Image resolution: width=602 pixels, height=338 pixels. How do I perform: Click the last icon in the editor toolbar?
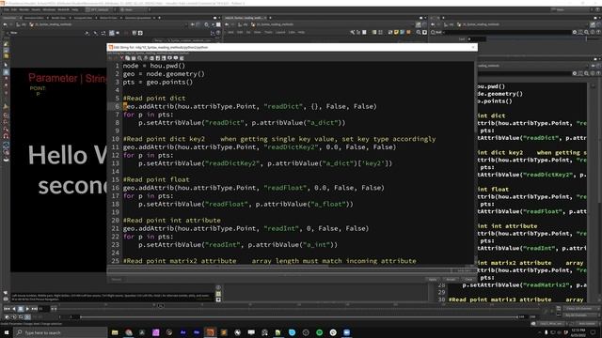click(x=182, y=58)
